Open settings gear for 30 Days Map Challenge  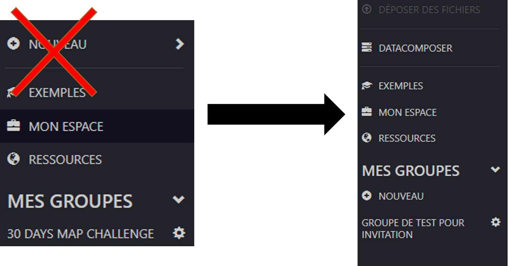179,233
